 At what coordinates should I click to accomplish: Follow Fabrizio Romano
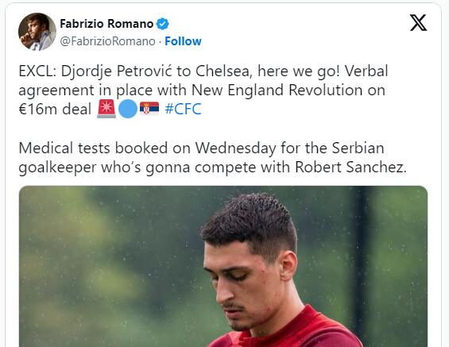coord(183,41)
